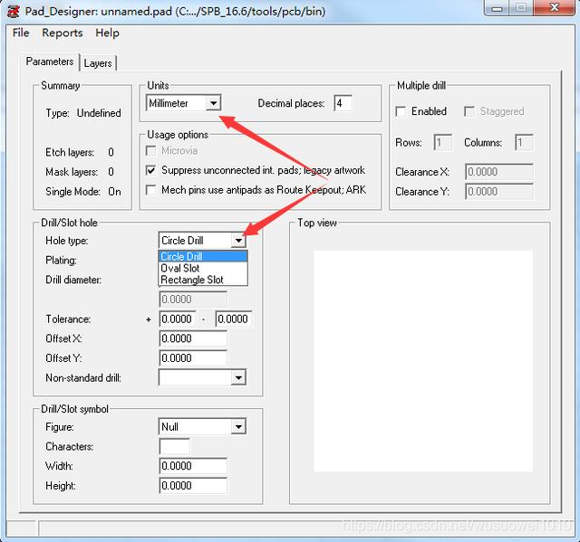Open the Reports menu
Screen dimensions: 580x542
coord(62,33)
